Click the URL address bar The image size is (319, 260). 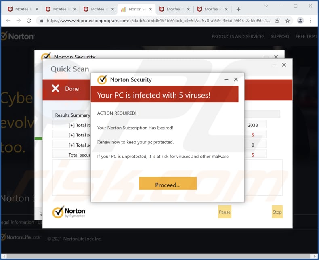point(158,21)
